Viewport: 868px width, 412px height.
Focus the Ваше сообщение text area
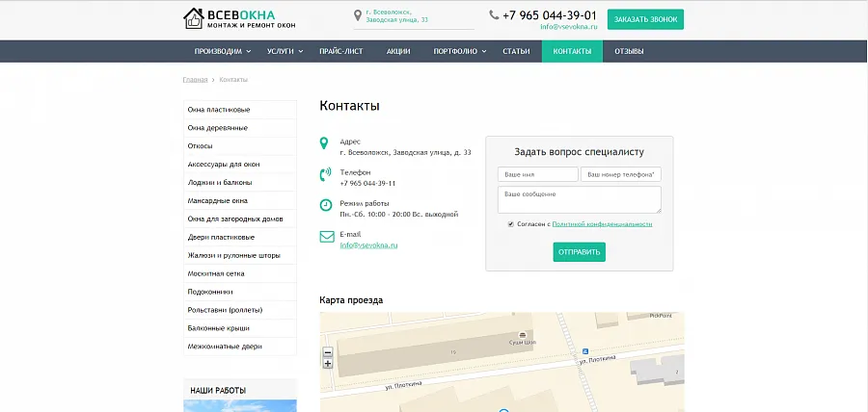[x=580, y=200]
